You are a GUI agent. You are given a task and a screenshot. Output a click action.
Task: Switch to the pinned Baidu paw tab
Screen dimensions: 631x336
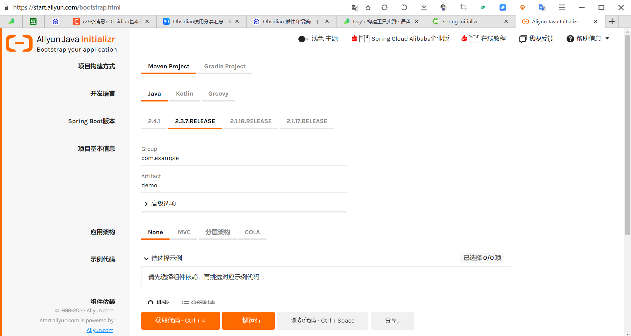tap(56, 21)
